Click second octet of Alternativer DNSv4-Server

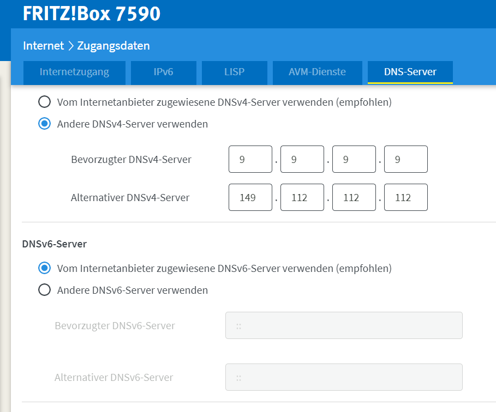coord(302,197)
